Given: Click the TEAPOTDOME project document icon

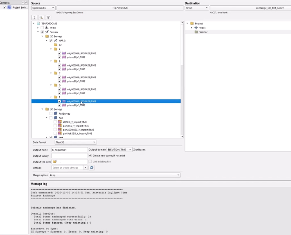Looking at the screenshot, I should coord(39,24).
